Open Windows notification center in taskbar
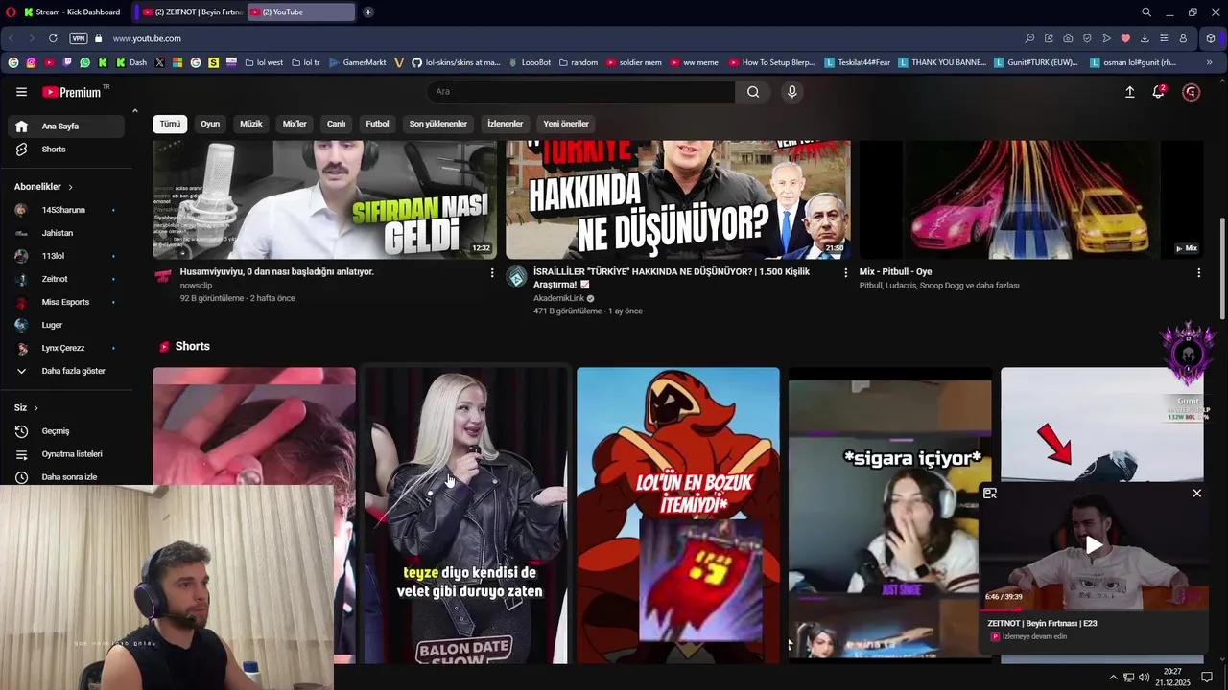Viewport: 1228px width, 690px height. [x=1207, y=678]
